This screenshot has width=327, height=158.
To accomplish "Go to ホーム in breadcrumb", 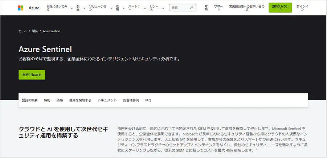I will 23,31.
